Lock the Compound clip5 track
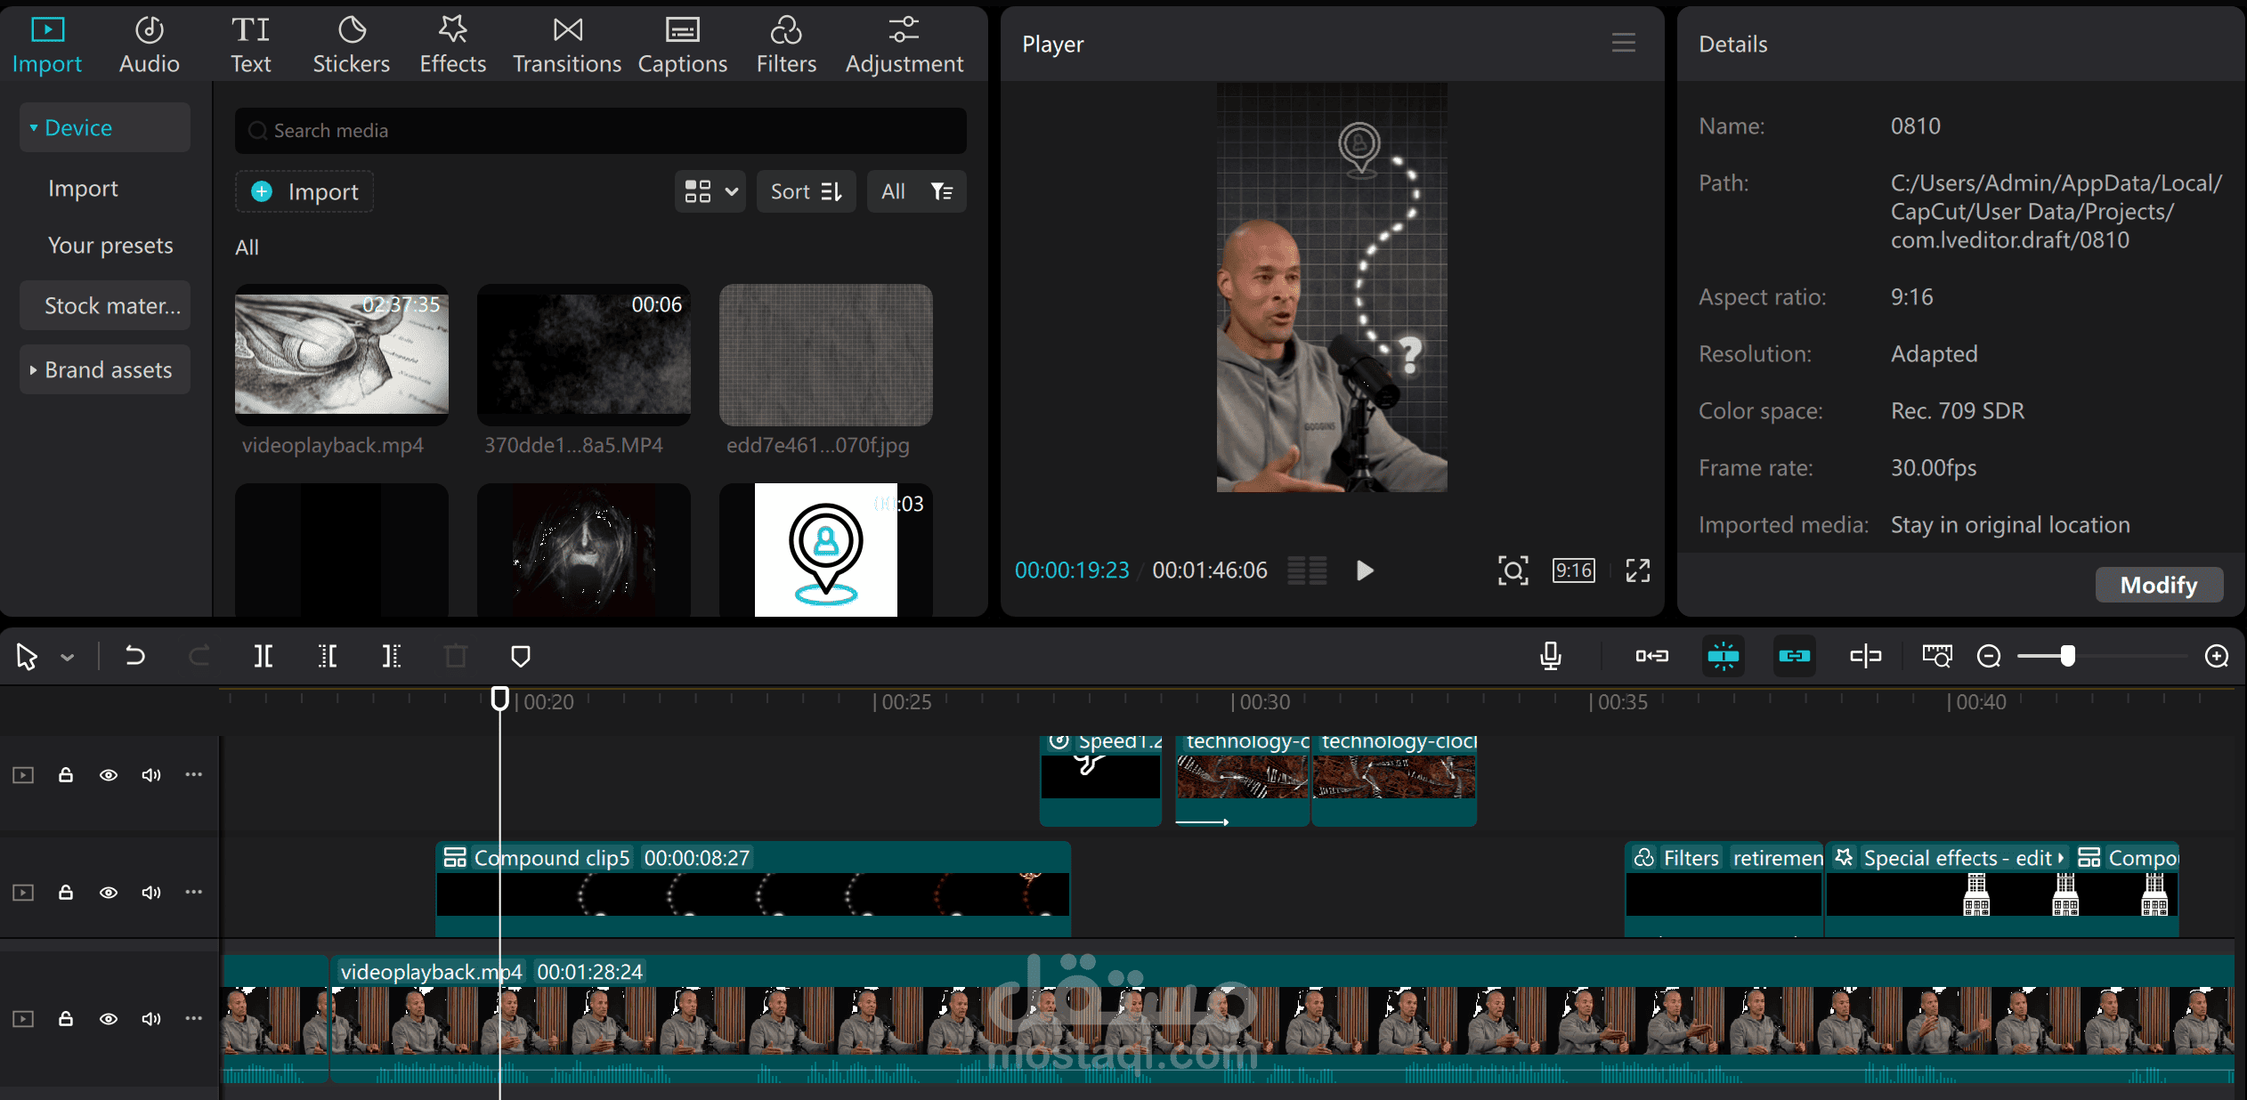Screen dimensions: 2247x1100 pos(66,893)
